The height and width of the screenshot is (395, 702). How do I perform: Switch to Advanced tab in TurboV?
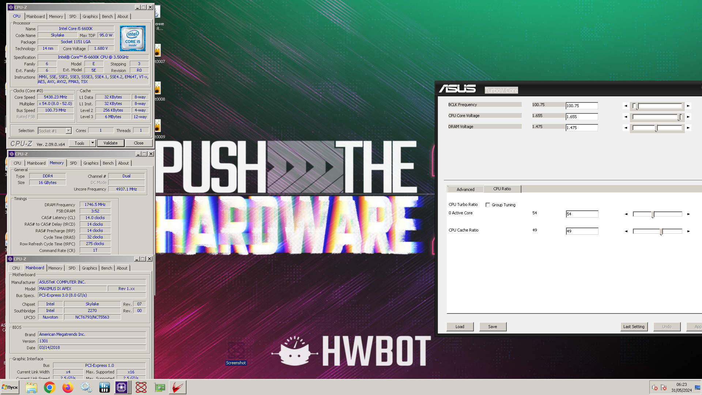(x=465, y=189)
